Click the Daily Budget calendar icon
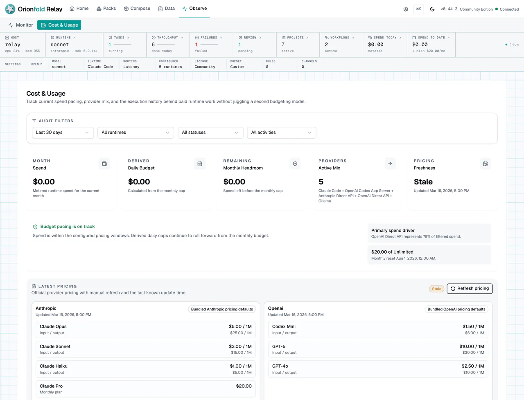The height and width of the screenshot is (400, 524). (x=200, y=164)
